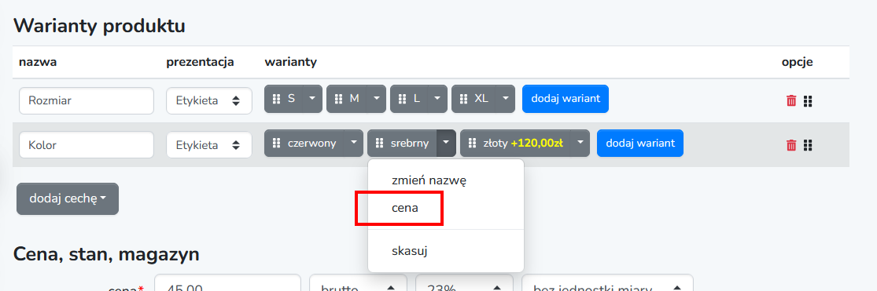Choose skasuj in the srebrny menu
The height and width of the screenshot is (291, 877).
(410, 251)
